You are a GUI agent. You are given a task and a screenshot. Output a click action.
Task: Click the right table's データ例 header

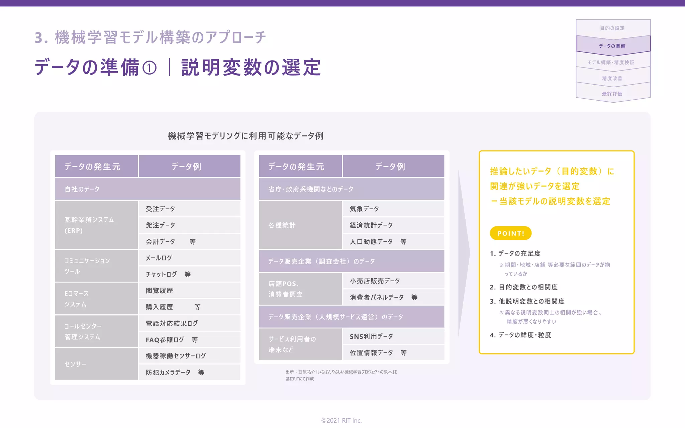pyautogui.click(x=394, y=166)
